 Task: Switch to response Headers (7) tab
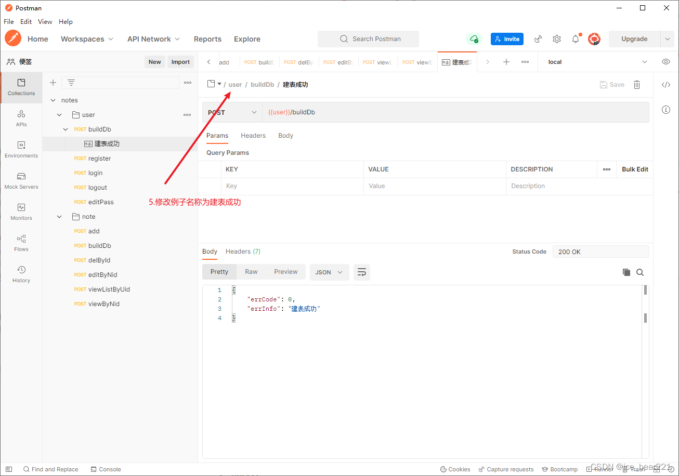point(243,252)
